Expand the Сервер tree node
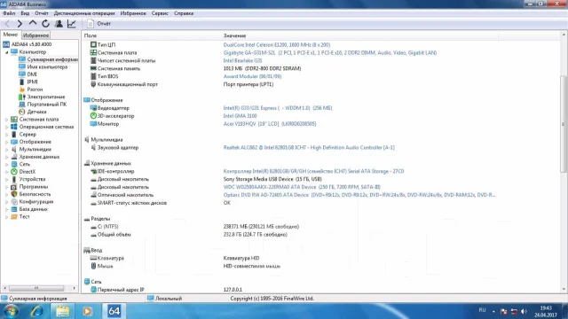This screenshot has height=319, width=568. pyautogui.click(x=6, y=135)
